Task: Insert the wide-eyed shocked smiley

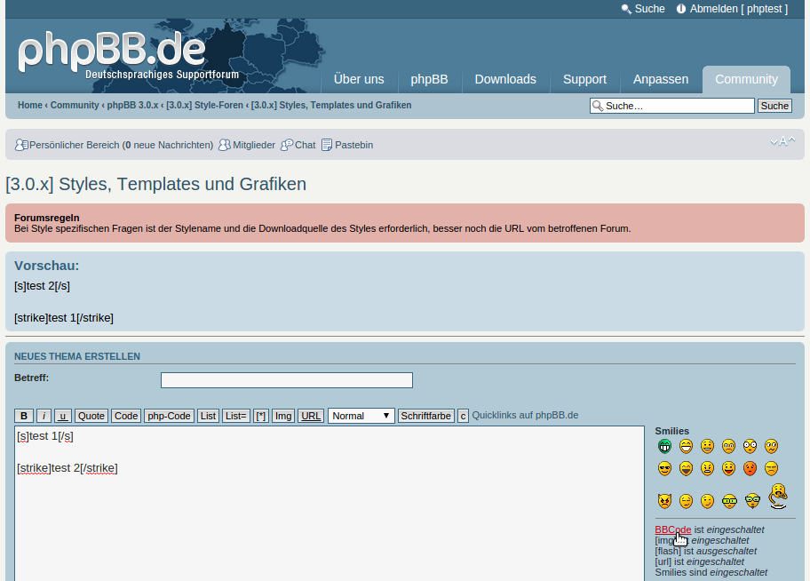Action: tap(750, 446)
